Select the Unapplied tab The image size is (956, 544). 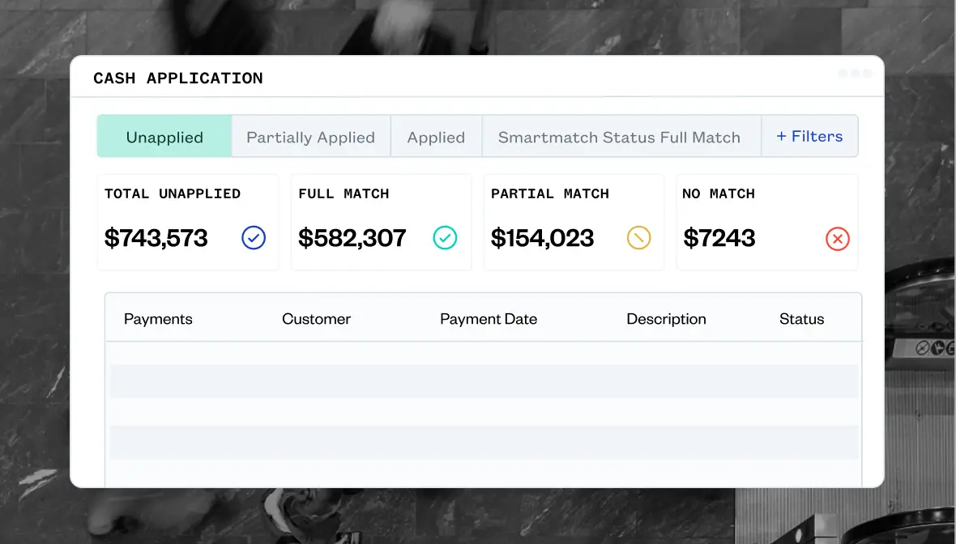[164, 137]
